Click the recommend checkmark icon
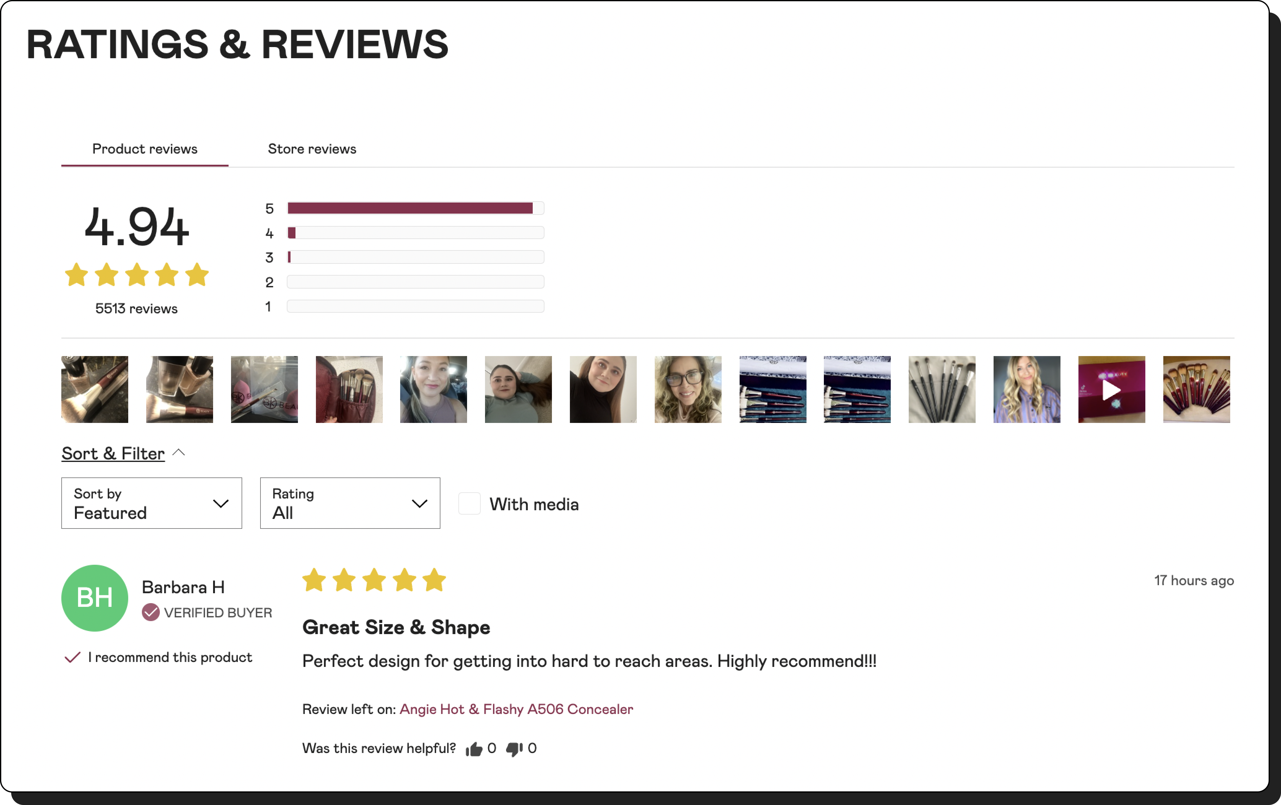The height and width of the screenshot is (805, 1281). [x=72, y=657]
